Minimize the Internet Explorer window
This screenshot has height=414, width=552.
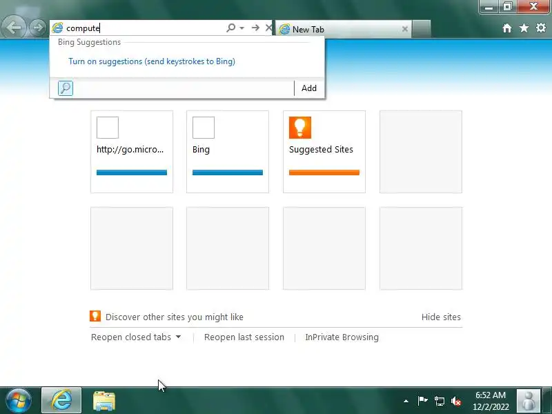tap(489, 7)
